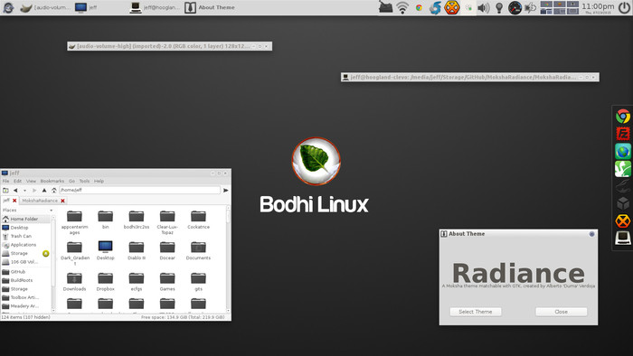The image size is (633, 356).
Task: Click the /home/jeff path field
Action: (x=139, y=190)
